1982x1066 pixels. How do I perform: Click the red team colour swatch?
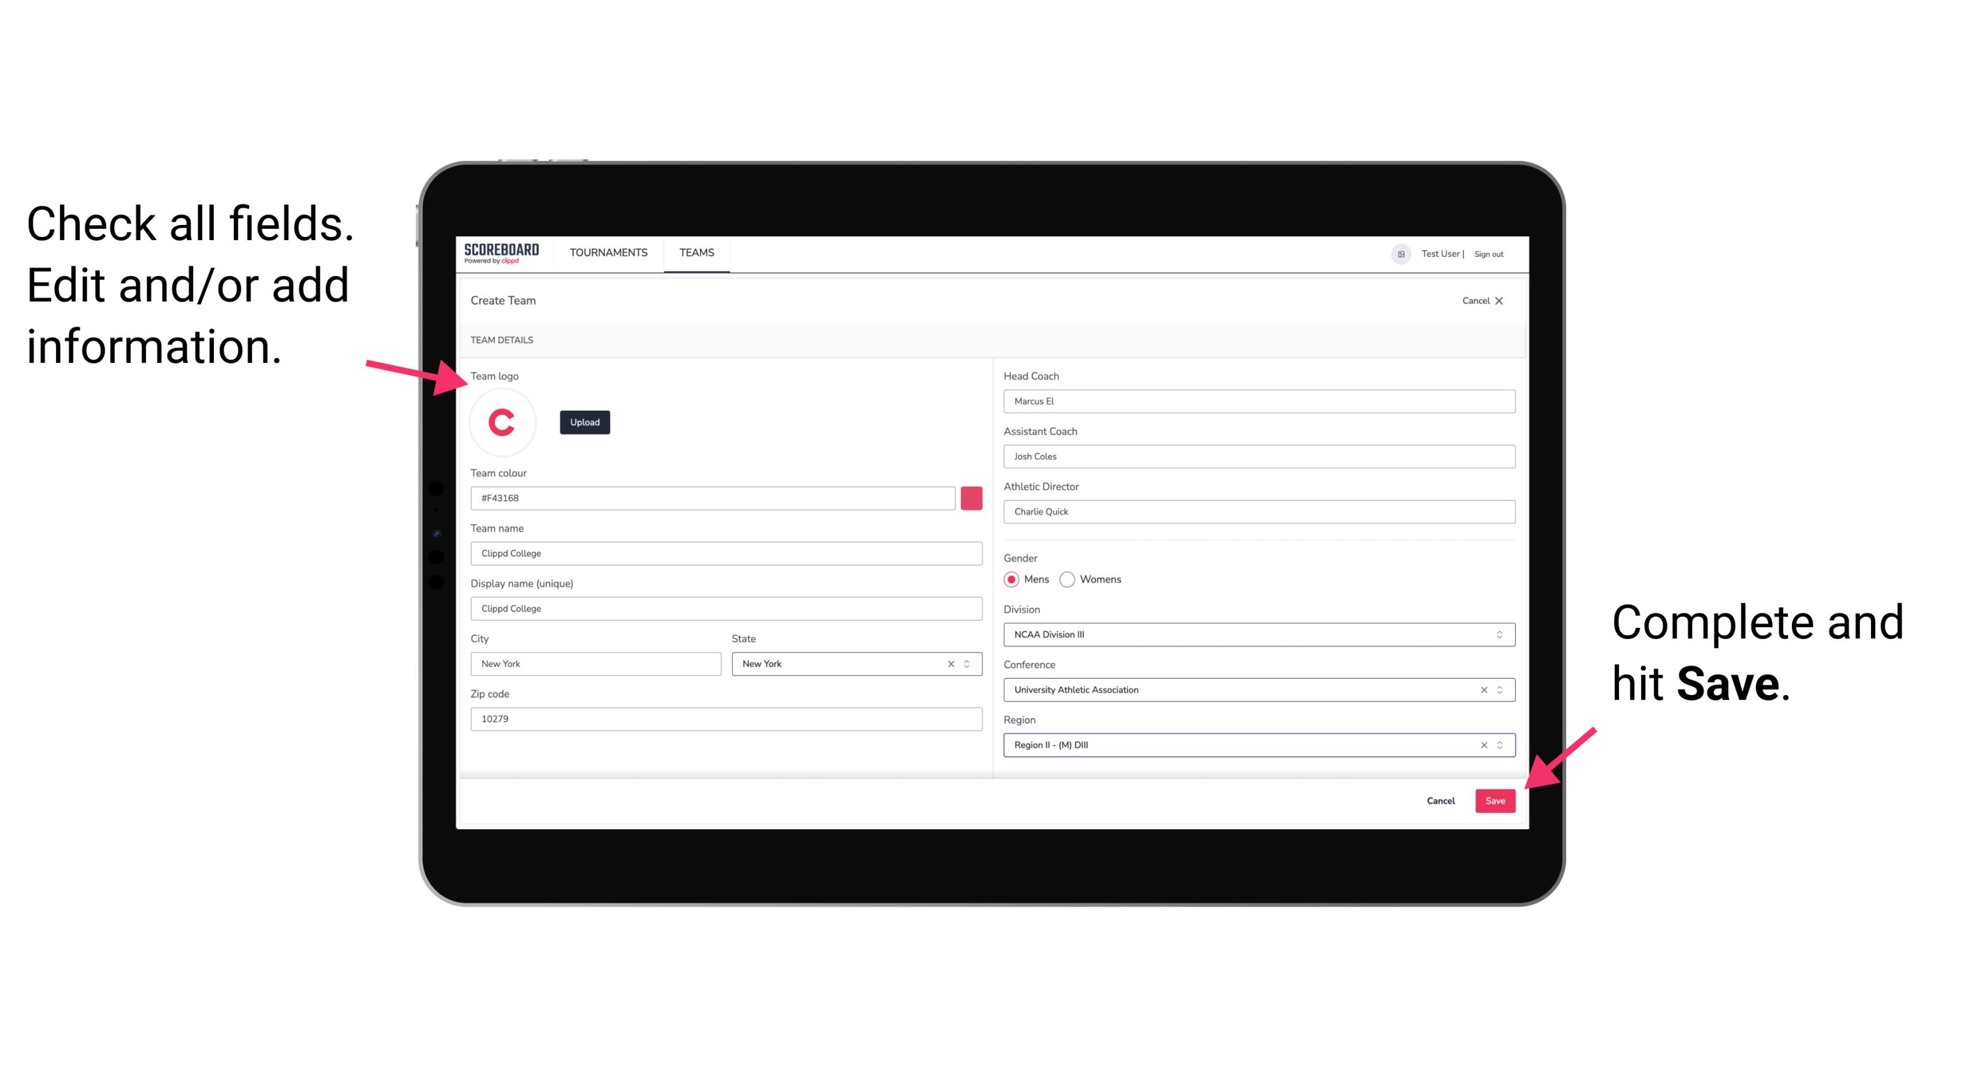click(971, 497)
